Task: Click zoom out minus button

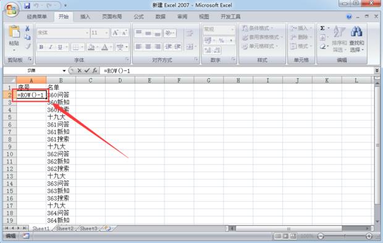Action: click(x=321, y=236)
